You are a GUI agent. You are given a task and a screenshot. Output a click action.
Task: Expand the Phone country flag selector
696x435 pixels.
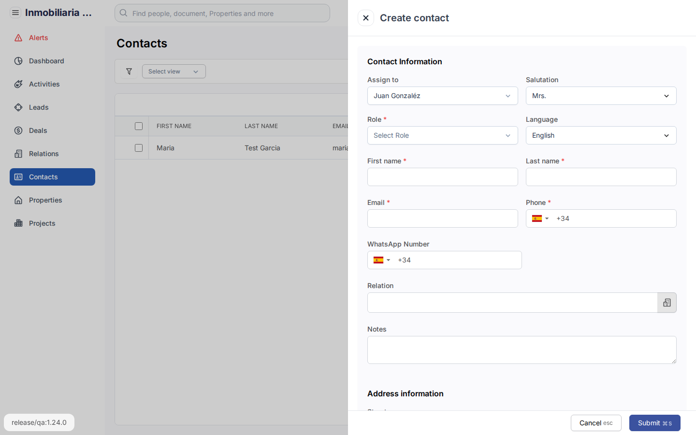click(x=540, y=218)
